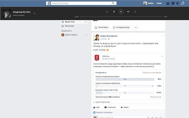Image resolution: width=189 pixels, height=118 pixels.
Task: Click the album cover thumbnail
Action: pyautogui.click(x=7, y=13)
